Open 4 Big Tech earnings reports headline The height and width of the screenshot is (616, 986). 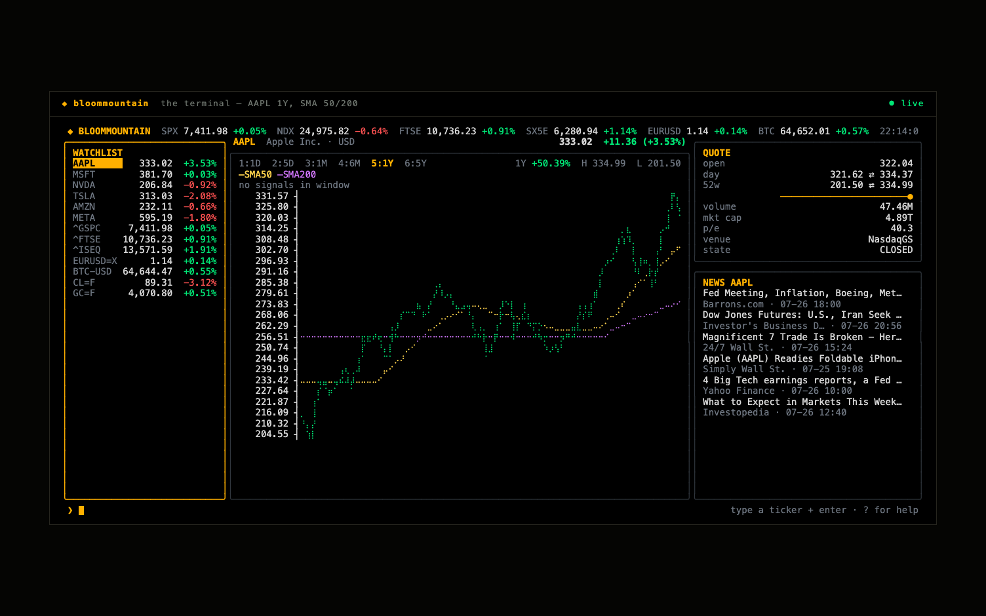coord(802,380)
